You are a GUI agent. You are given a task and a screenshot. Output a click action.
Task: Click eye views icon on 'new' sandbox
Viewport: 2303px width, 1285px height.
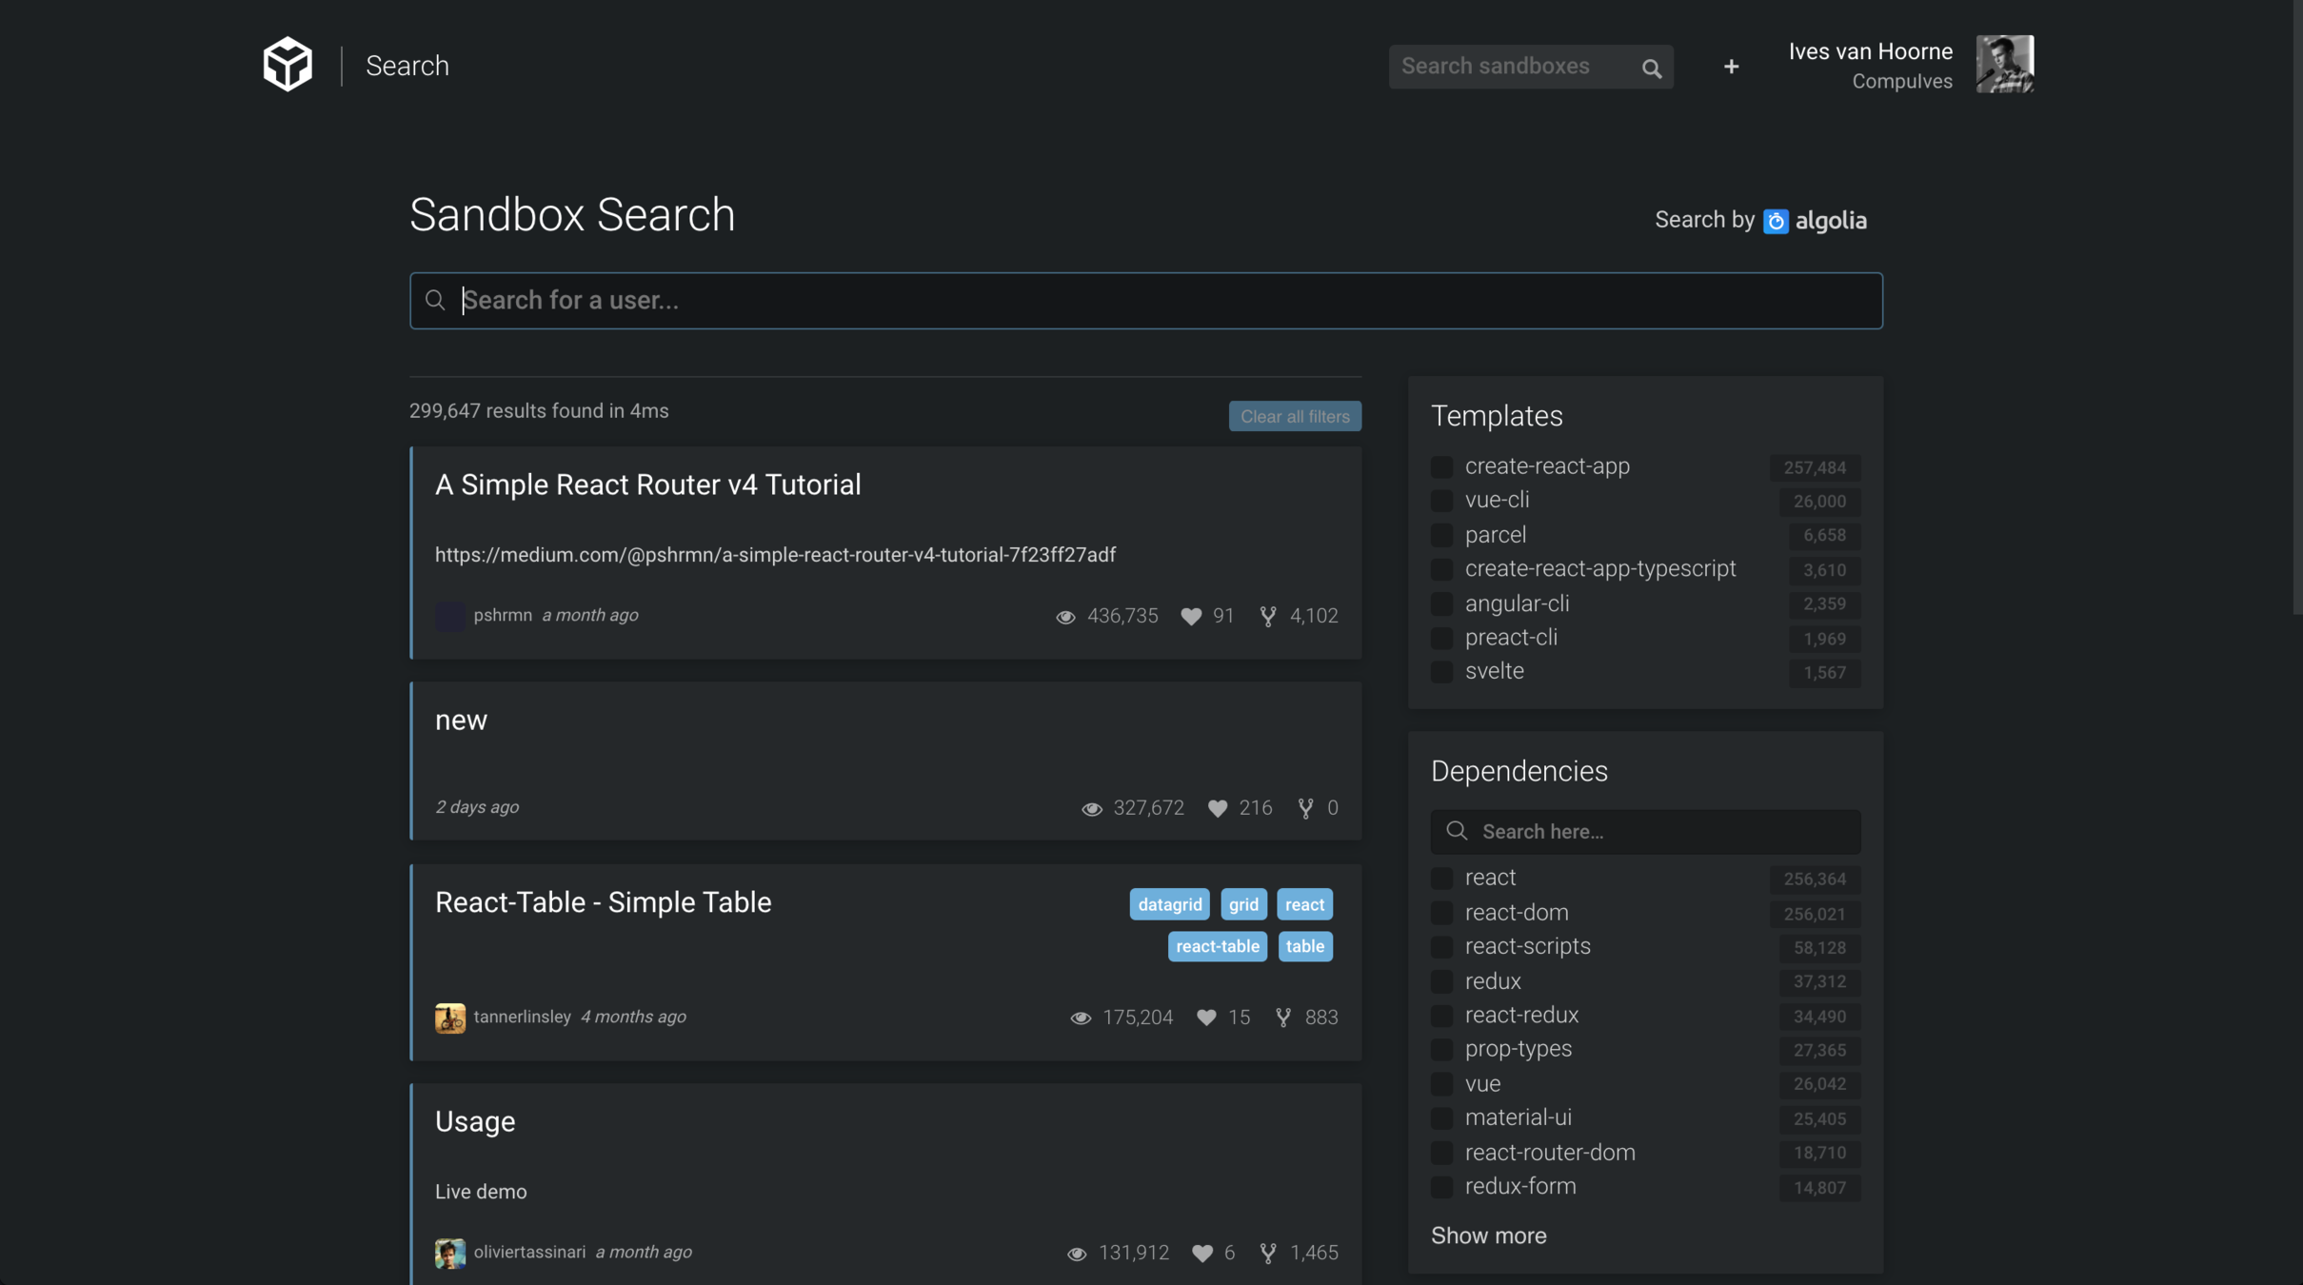(x=1092, y=808)
